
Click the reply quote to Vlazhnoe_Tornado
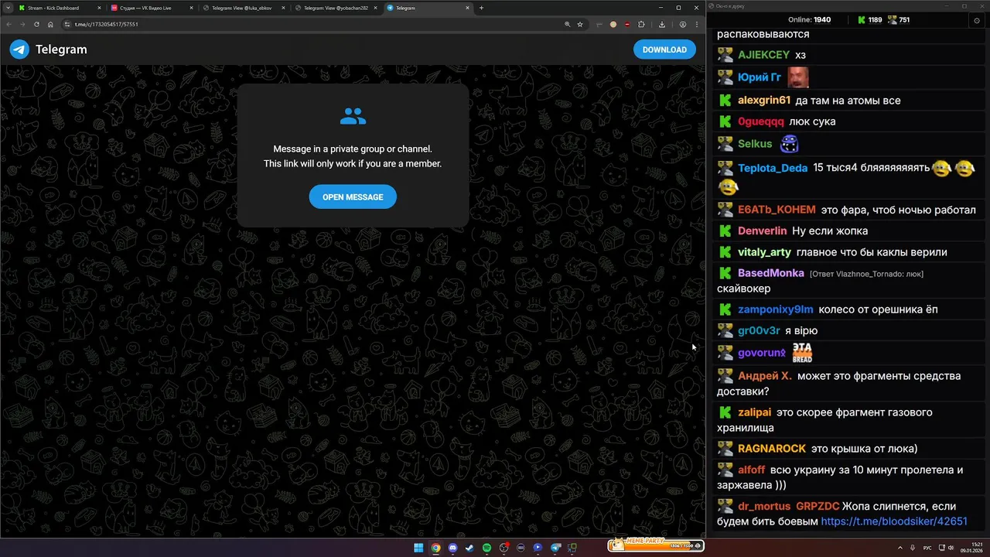click(866, 274)
